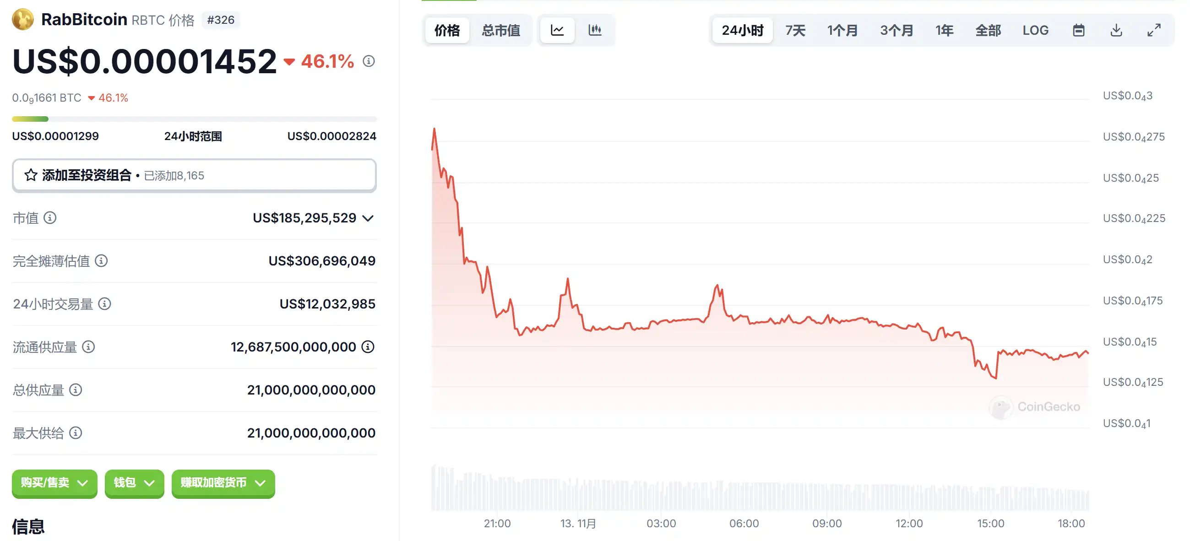Click the info icon beside 46.1% change
The height and width of the screenshot is (541, 1190).
pos(369,61)
